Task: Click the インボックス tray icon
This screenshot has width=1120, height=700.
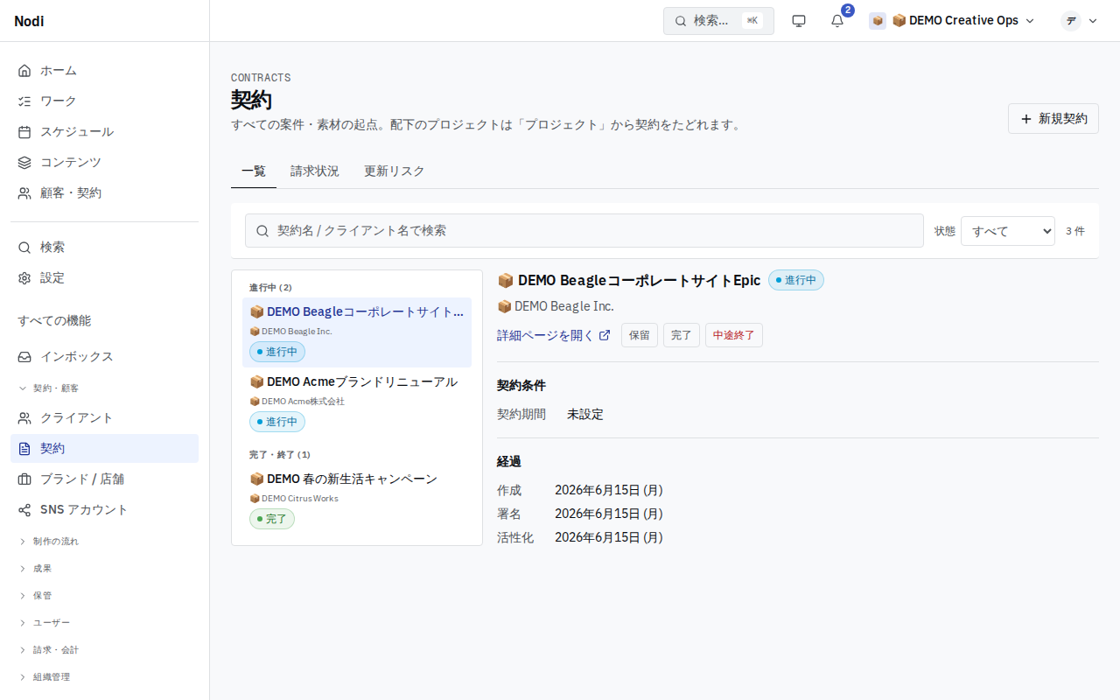Action: [24, 357]
